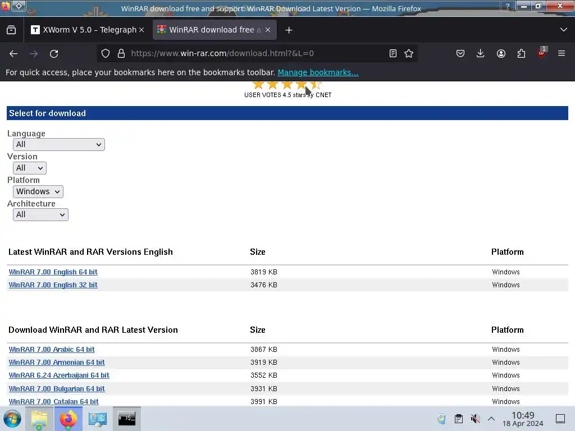Click the star rating image
Image resolution: width=575 pixels, height=431 pixels.
tap(287, 85)
